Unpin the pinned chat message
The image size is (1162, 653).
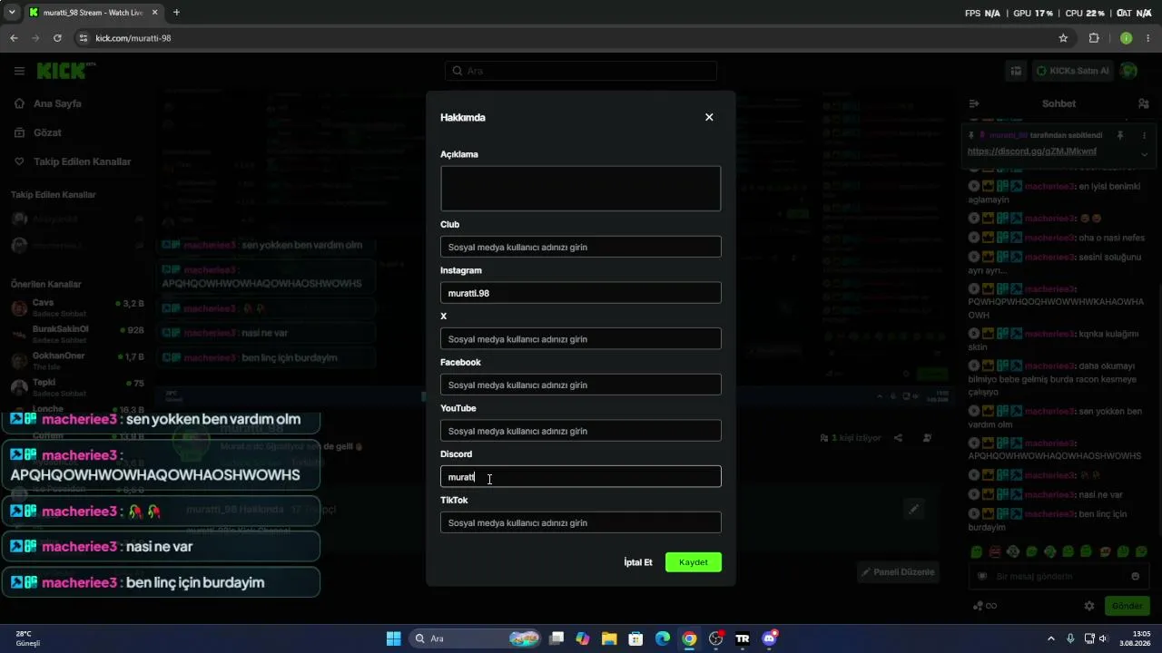pyautogui.click(x=1121, y=135)
